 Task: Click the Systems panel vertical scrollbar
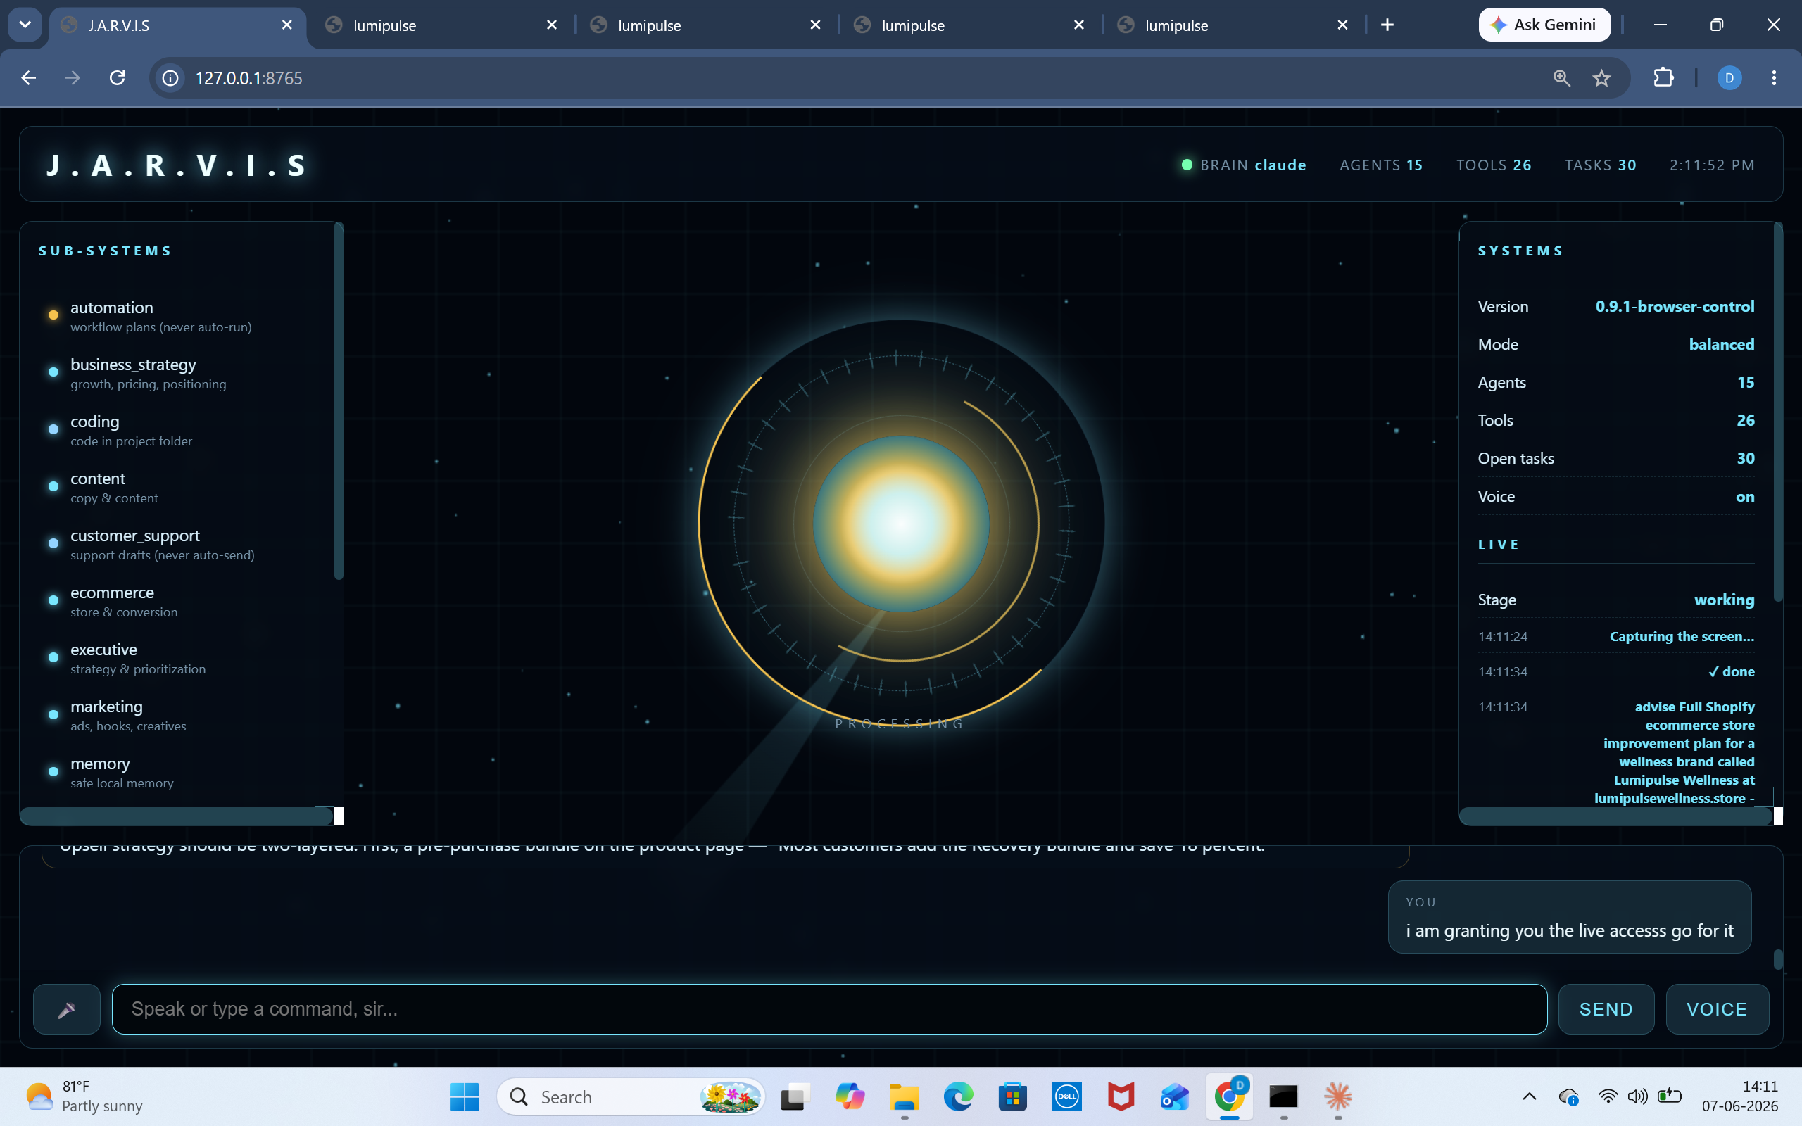tap(1778, 413)
